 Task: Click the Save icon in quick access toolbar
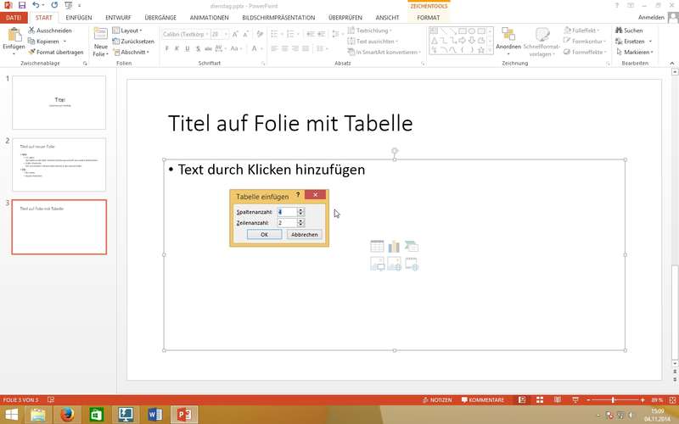(22, 5)
